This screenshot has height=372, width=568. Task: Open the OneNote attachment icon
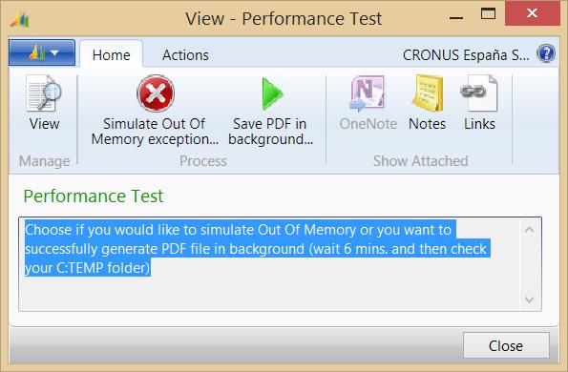[x=367, y=93]
